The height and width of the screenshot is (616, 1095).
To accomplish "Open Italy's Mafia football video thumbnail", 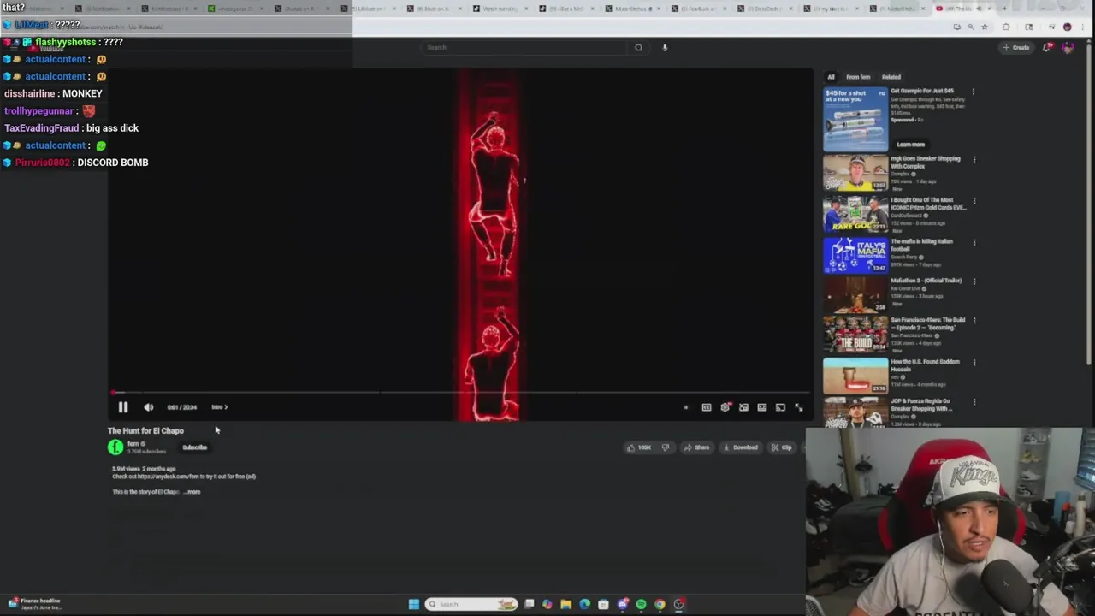I will click(x=855, y=256).
